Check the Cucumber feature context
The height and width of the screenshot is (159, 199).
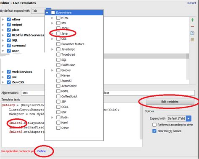pos(58,44)
